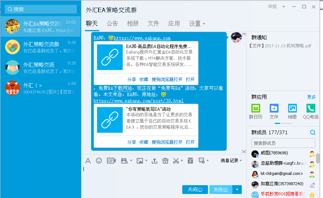
Task: Select member 总监助理薛<usgfx.bruce
Action: coord(283,163)
